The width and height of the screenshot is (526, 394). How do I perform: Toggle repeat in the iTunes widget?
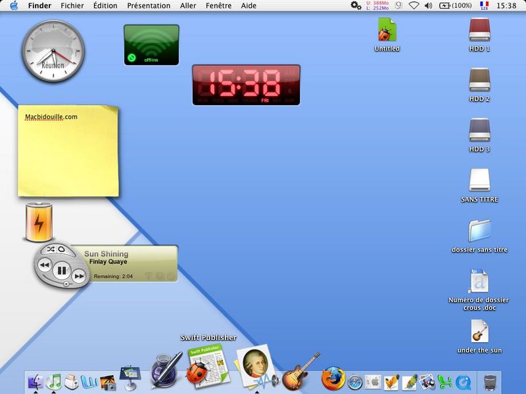pyautogui.click(x=62, y=249)
